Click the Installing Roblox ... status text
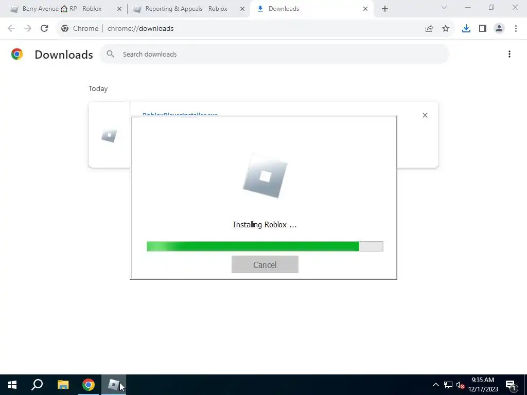Screen dimensions: 527x395 point(265,225)
